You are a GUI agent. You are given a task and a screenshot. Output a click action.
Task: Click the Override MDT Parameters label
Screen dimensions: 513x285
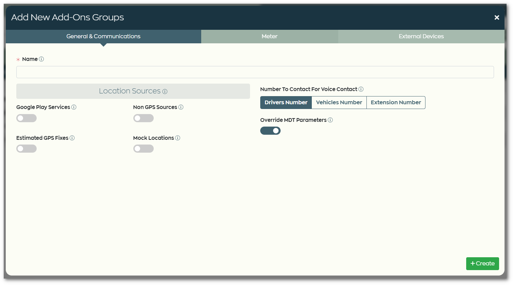[293, 120]
